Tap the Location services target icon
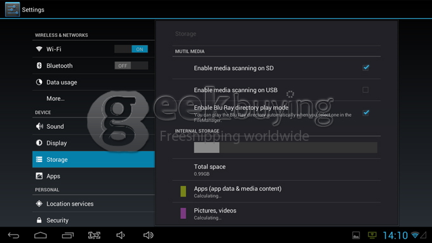 pos(39,204)
